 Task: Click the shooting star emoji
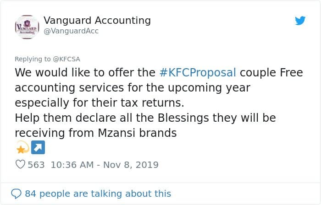22,147
